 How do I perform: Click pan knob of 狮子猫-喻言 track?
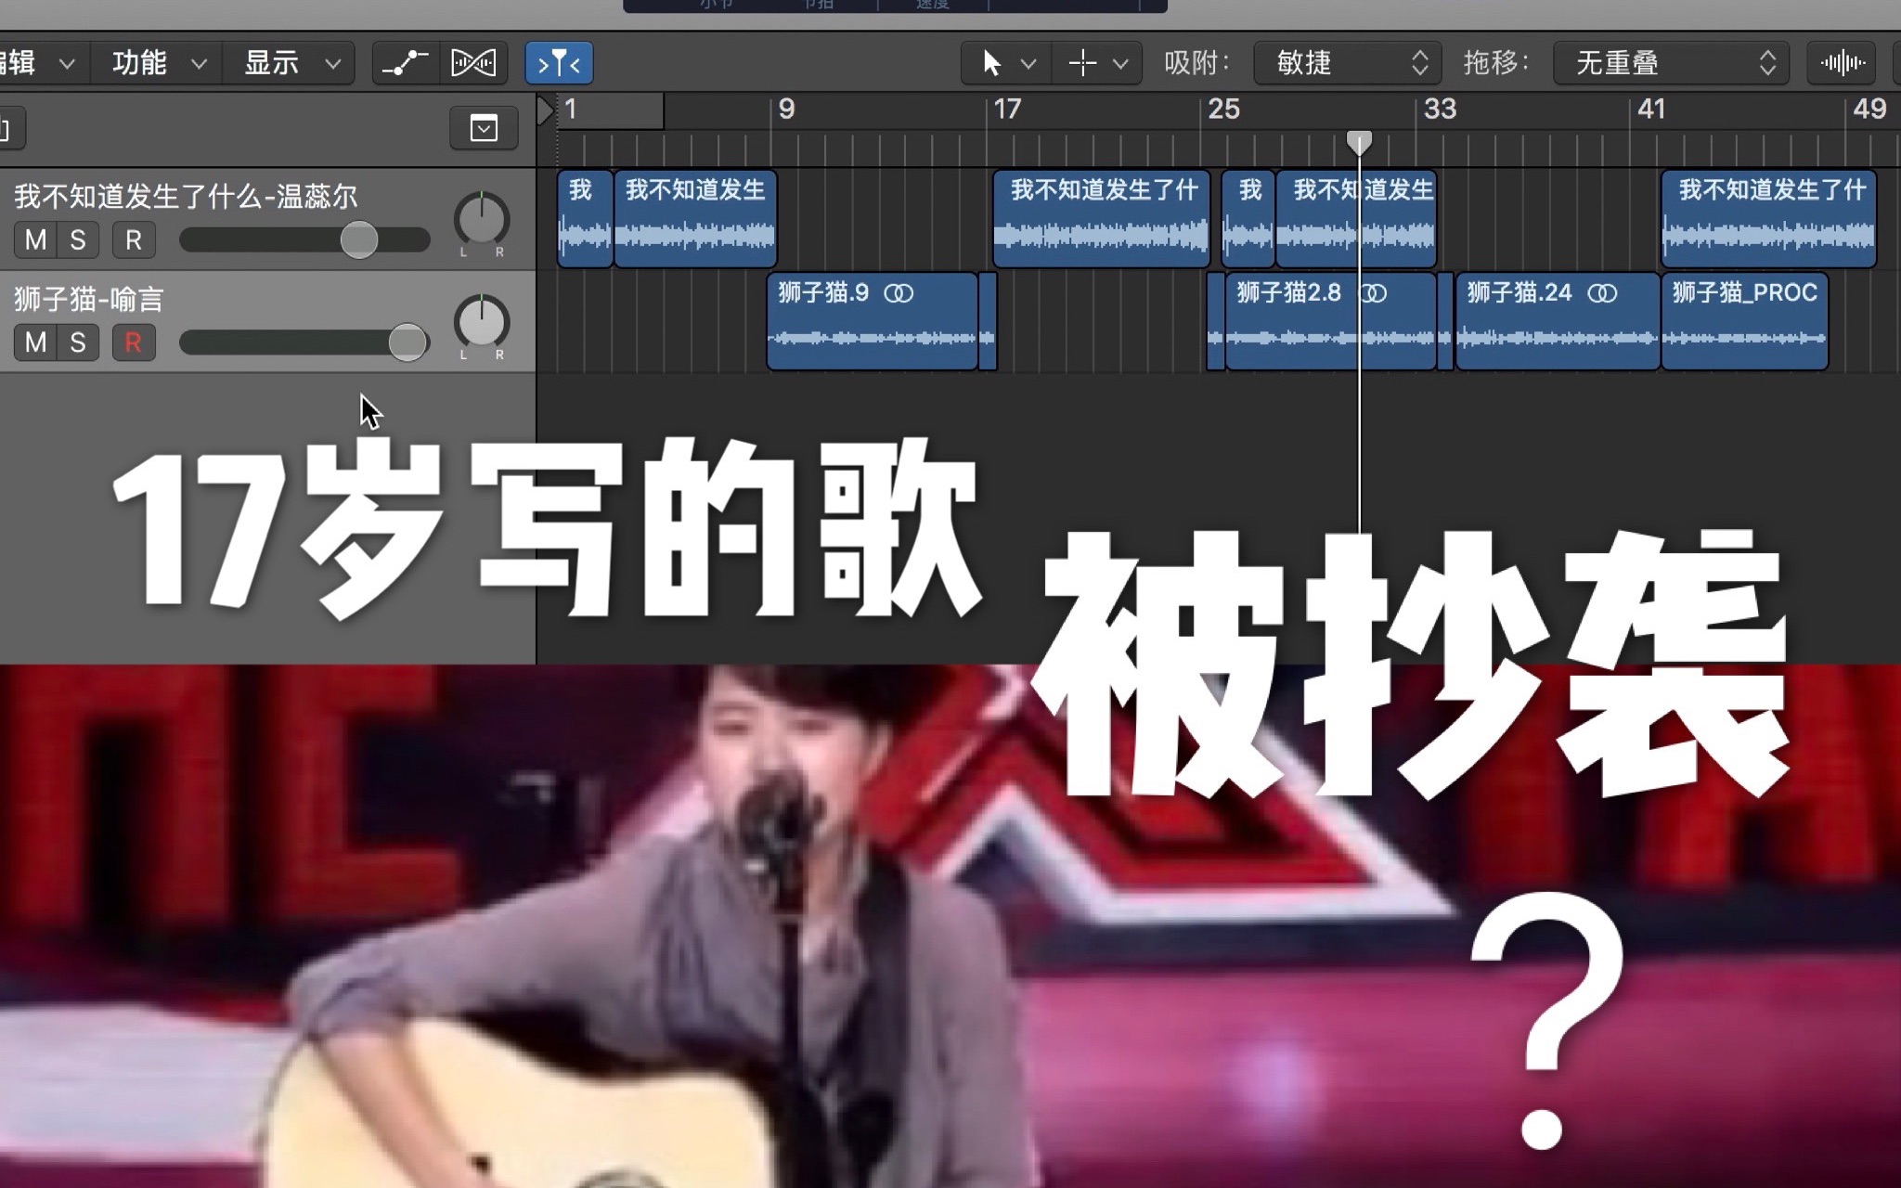[x=482, y=323]
